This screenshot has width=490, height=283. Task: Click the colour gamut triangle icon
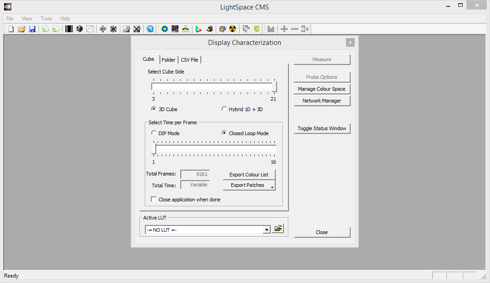click(x=198, y=29)
